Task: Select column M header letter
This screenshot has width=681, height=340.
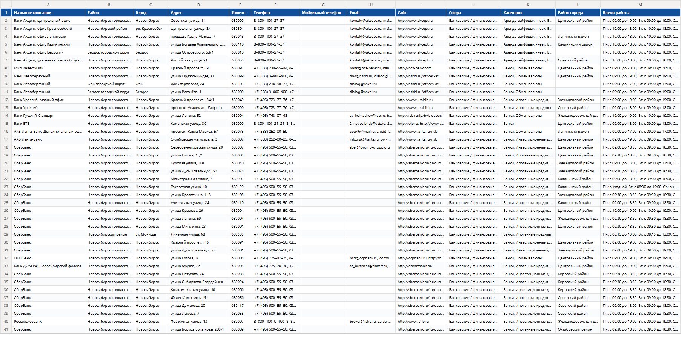Action: (x=640, y=5)
